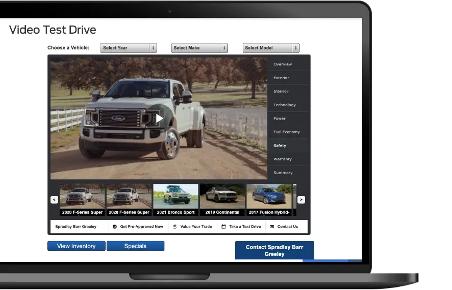Click the Take a Test Drive link
The width and height of the screenshot is (452, 290).
(245, 227)
